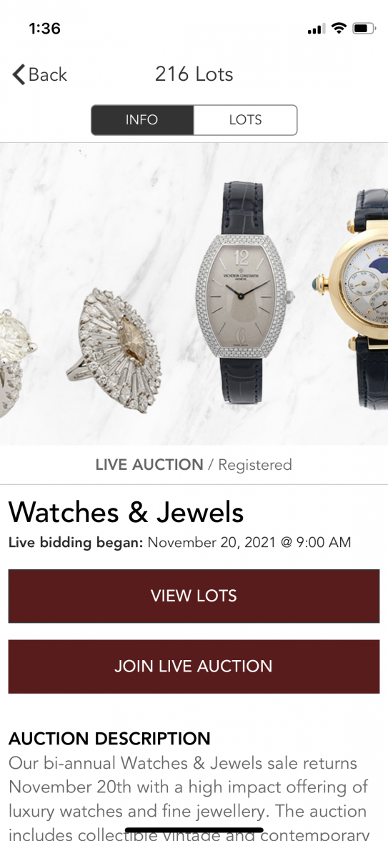The width and height of the screenshot is (388, 841).
Task: Tap the Wi-Fi status icon
Action: click(x=338, y=29)
